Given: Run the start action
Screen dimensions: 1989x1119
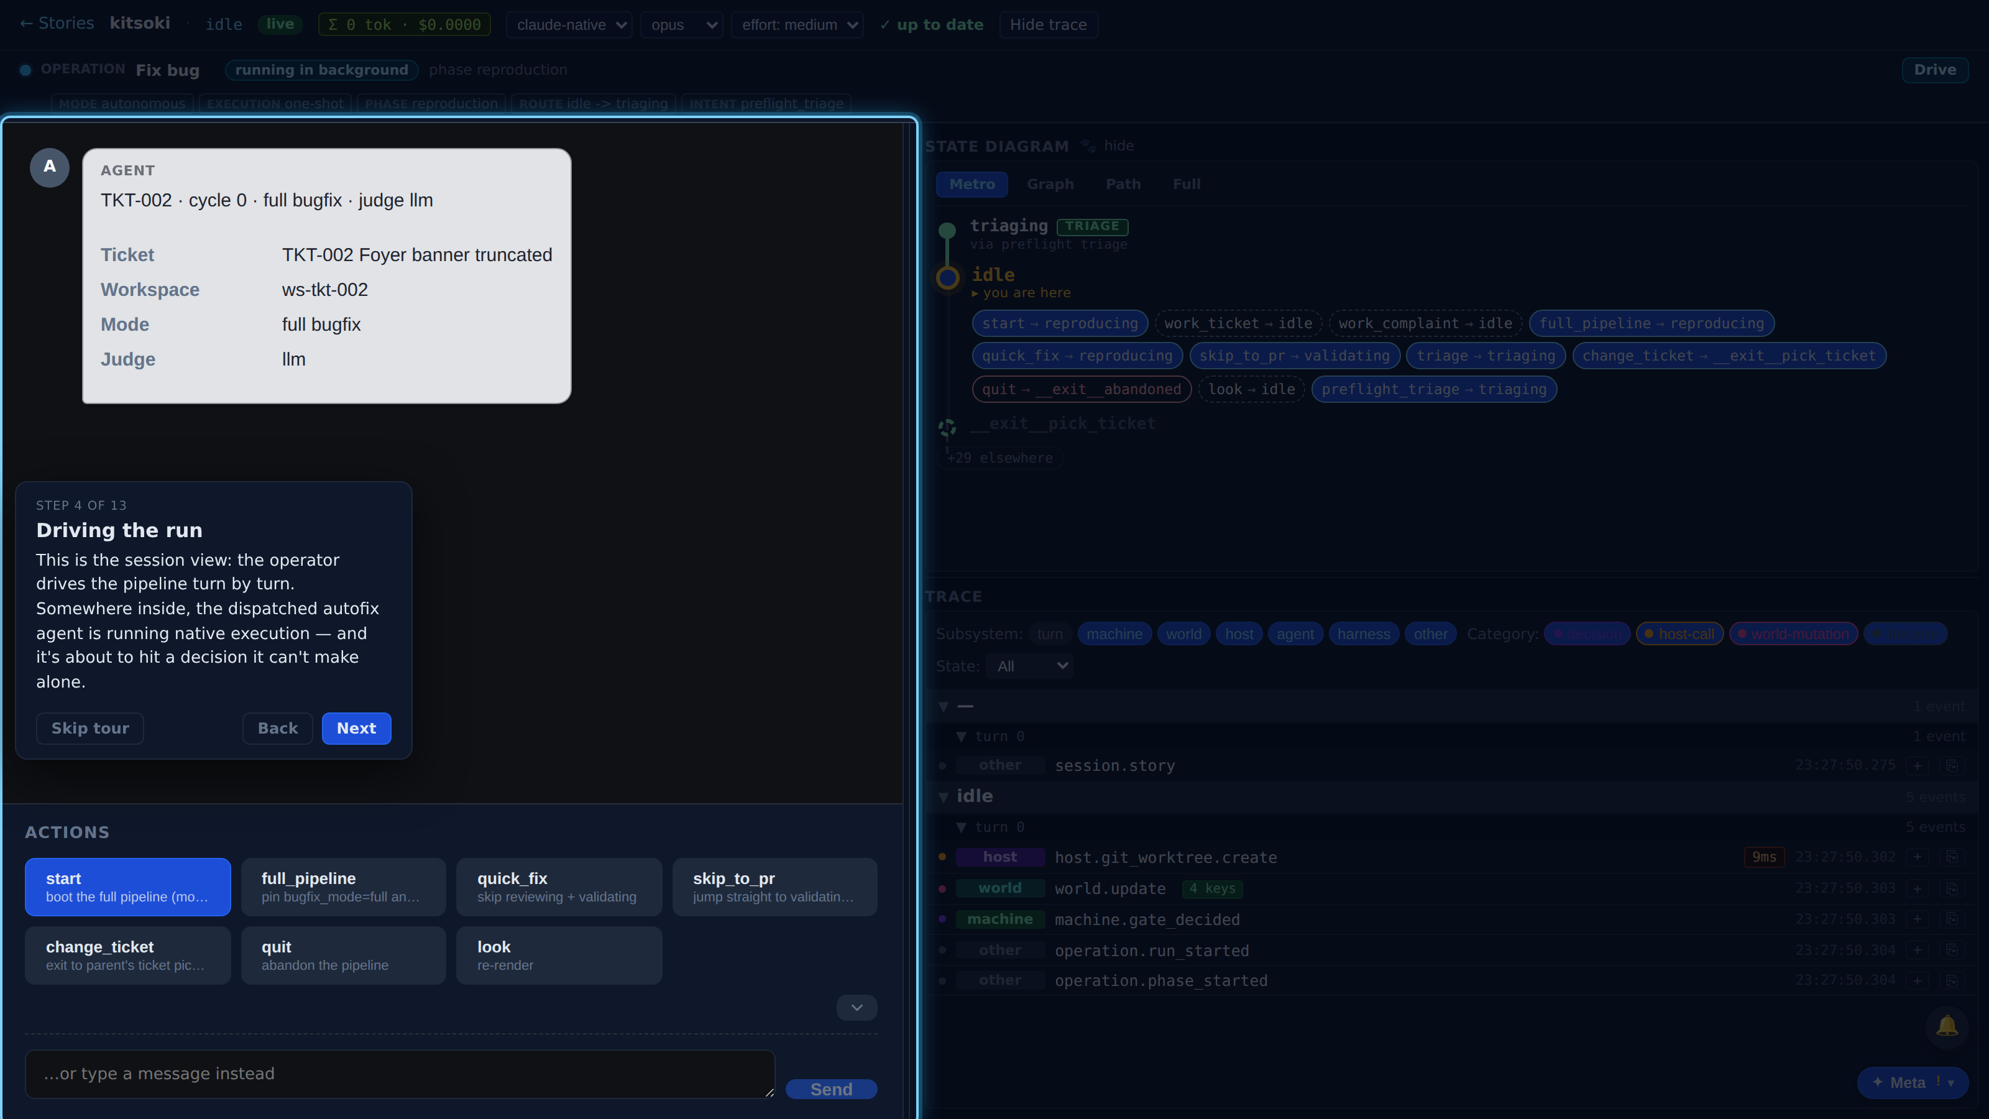Looking at the screenshot, I should click(x=127, y=886).
